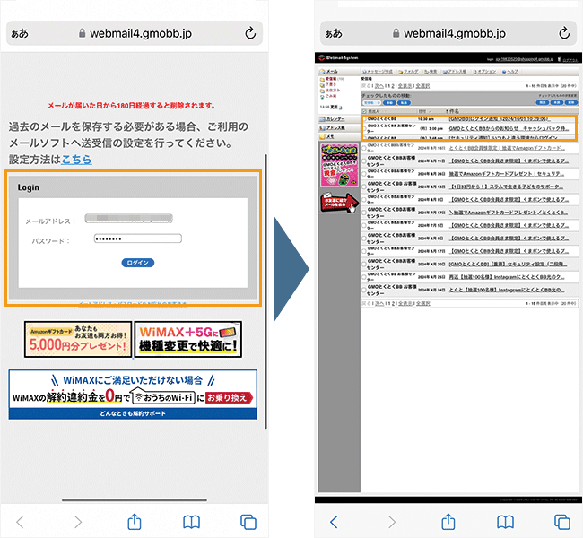Screen dimensions: 583x538
Task: Open the tabs overview on the login page browser
Action: 248,522
